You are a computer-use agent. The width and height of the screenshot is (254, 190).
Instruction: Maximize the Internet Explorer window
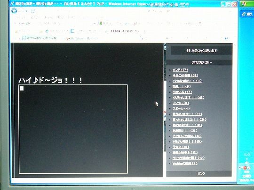coord(229,4)
